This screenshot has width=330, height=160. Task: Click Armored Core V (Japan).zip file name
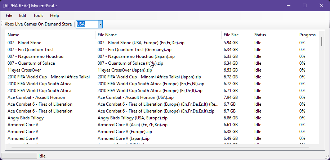click(124, 138)
